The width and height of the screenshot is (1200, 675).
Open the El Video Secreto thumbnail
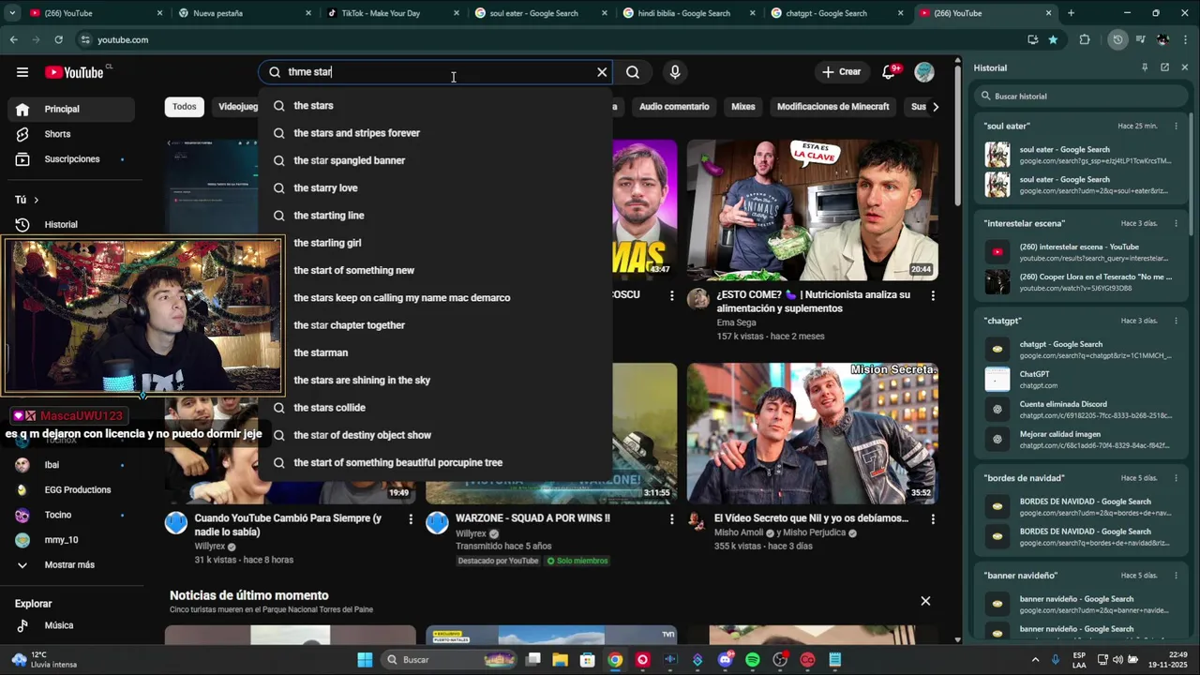pyautogui.click(x=812, y=433)
